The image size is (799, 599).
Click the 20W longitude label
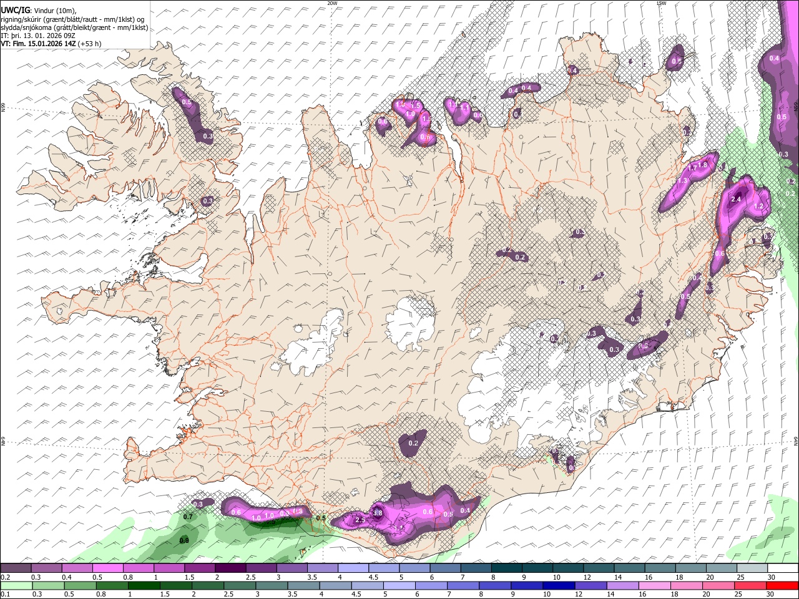[332, 3]
